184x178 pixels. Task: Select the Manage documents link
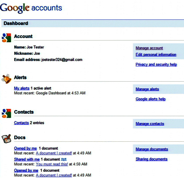(x=152, y=149)
